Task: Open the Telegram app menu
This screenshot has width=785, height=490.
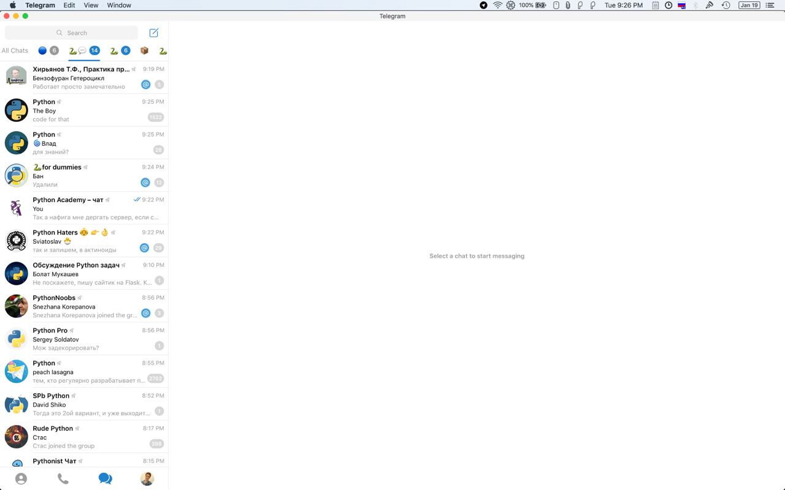Action: coord(40,5)
